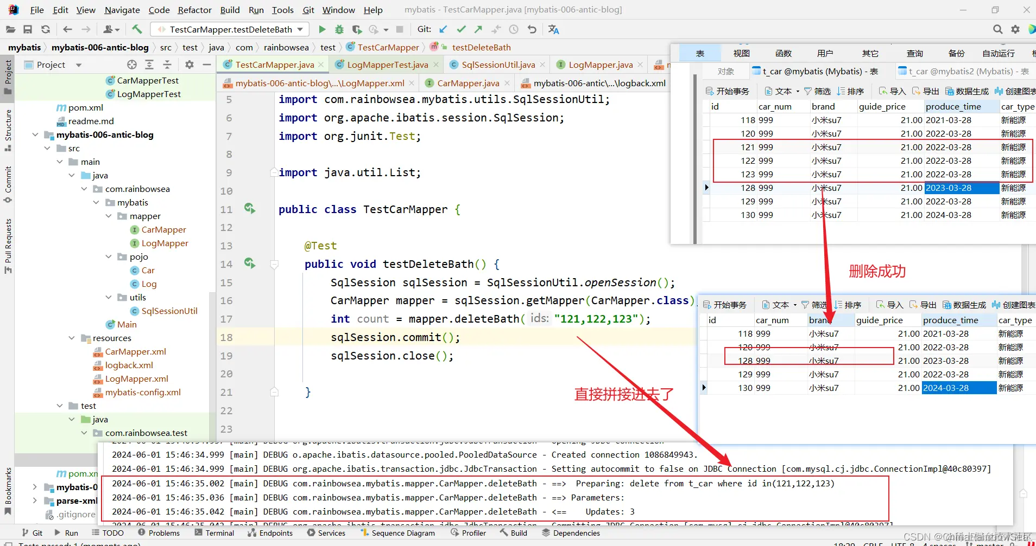Expand the parse-xml module node
This screenshot has height=546, width=1036.
coord(35,500)
